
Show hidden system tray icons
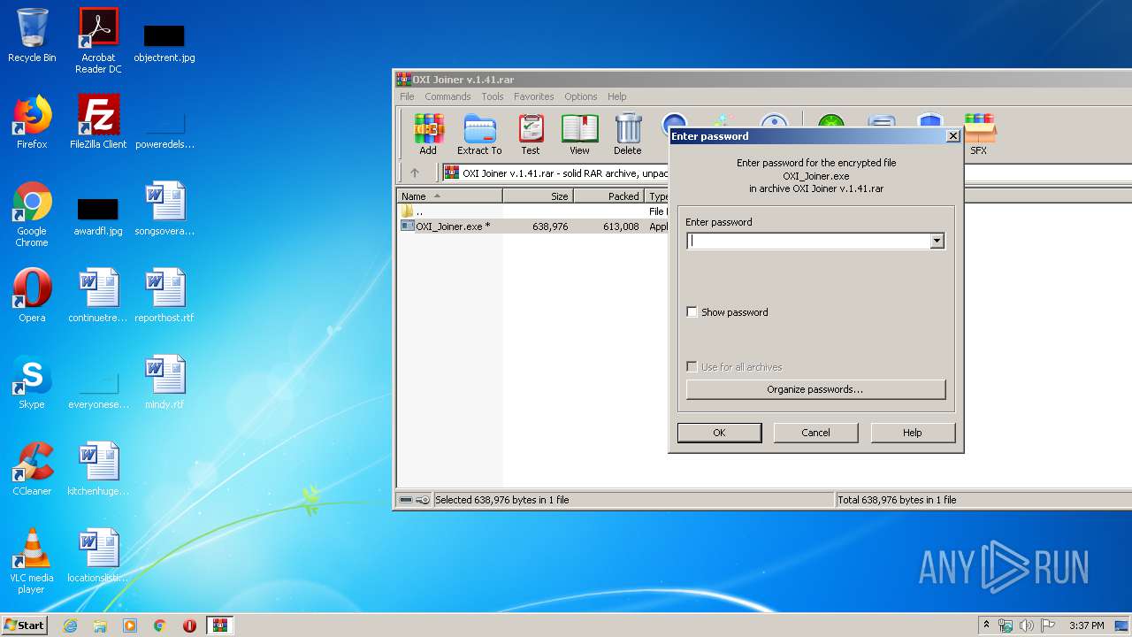(985, 625)
